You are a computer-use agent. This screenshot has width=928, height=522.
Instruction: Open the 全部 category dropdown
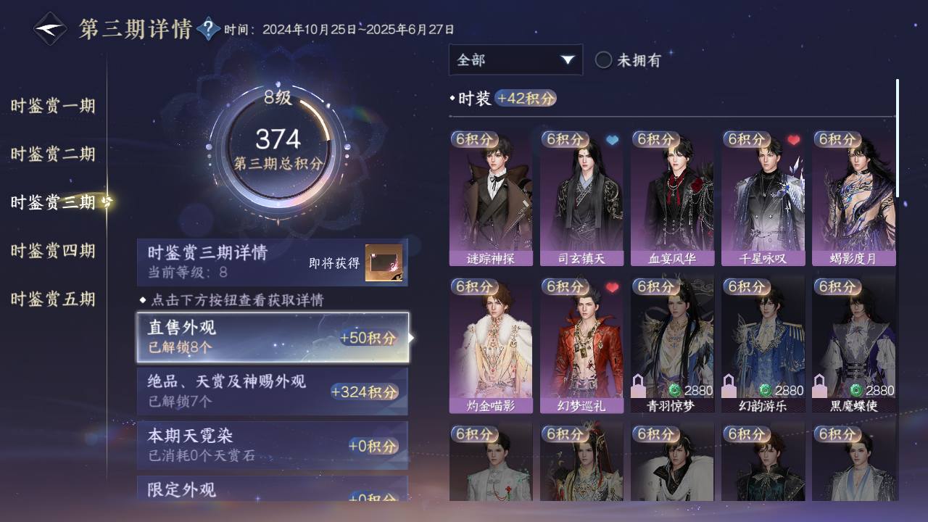click(515, 60)
